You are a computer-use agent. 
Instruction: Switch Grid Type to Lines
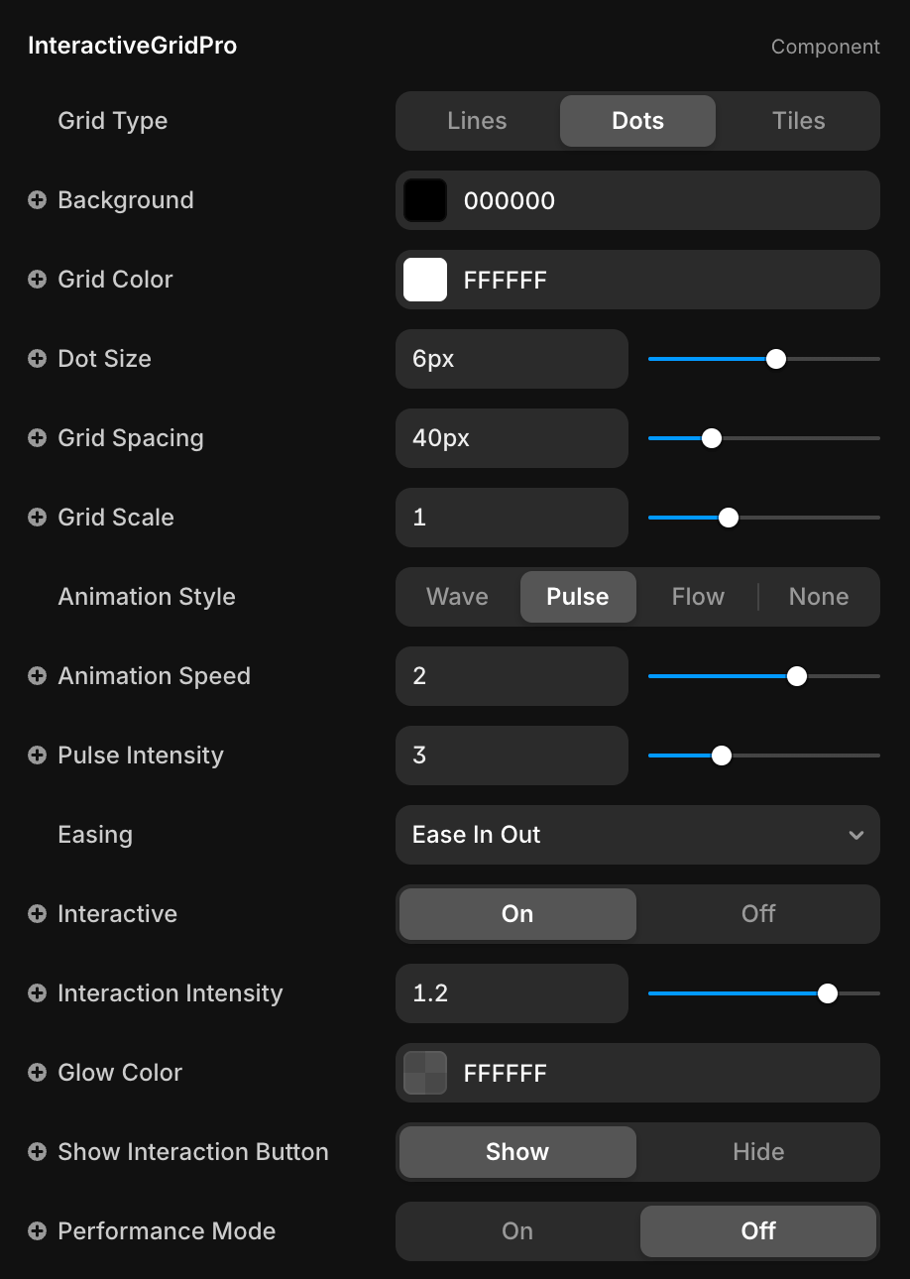point(477,121)
